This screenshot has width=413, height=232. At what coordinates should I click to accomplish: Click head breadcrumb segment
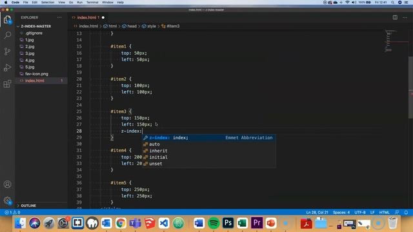[x=132, y=26]
